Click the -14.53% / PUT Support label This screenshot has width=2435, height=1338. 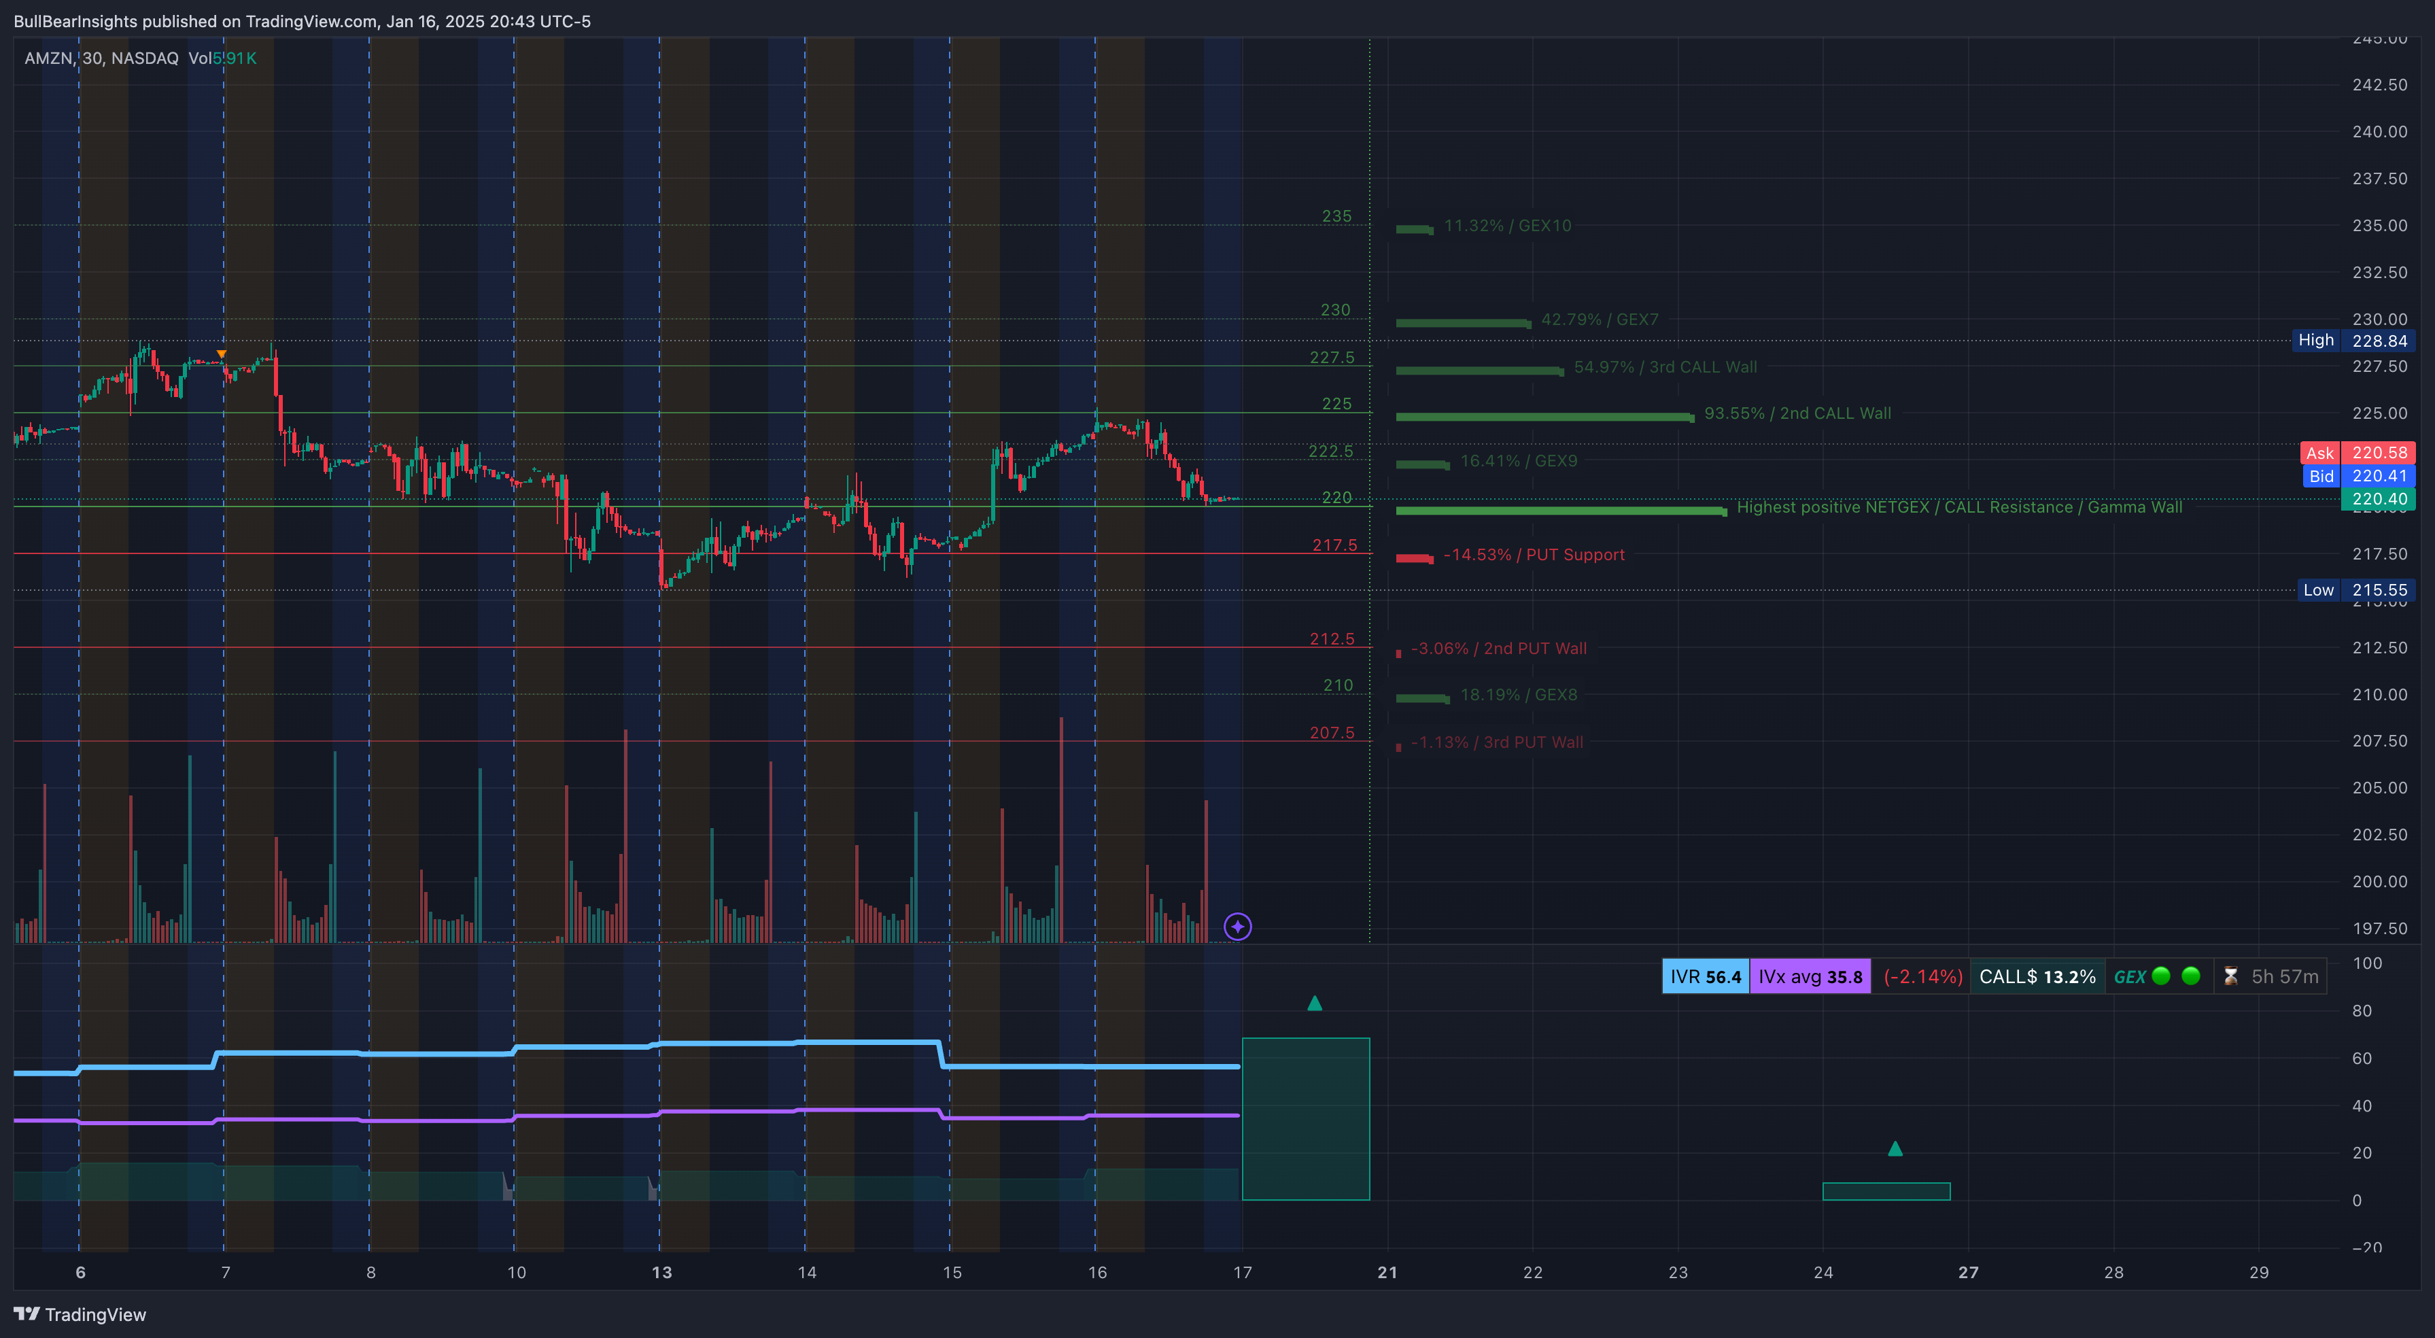1533,554
